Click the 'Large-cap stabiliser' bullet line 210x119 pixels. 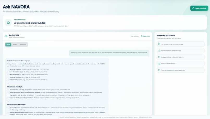29,69
